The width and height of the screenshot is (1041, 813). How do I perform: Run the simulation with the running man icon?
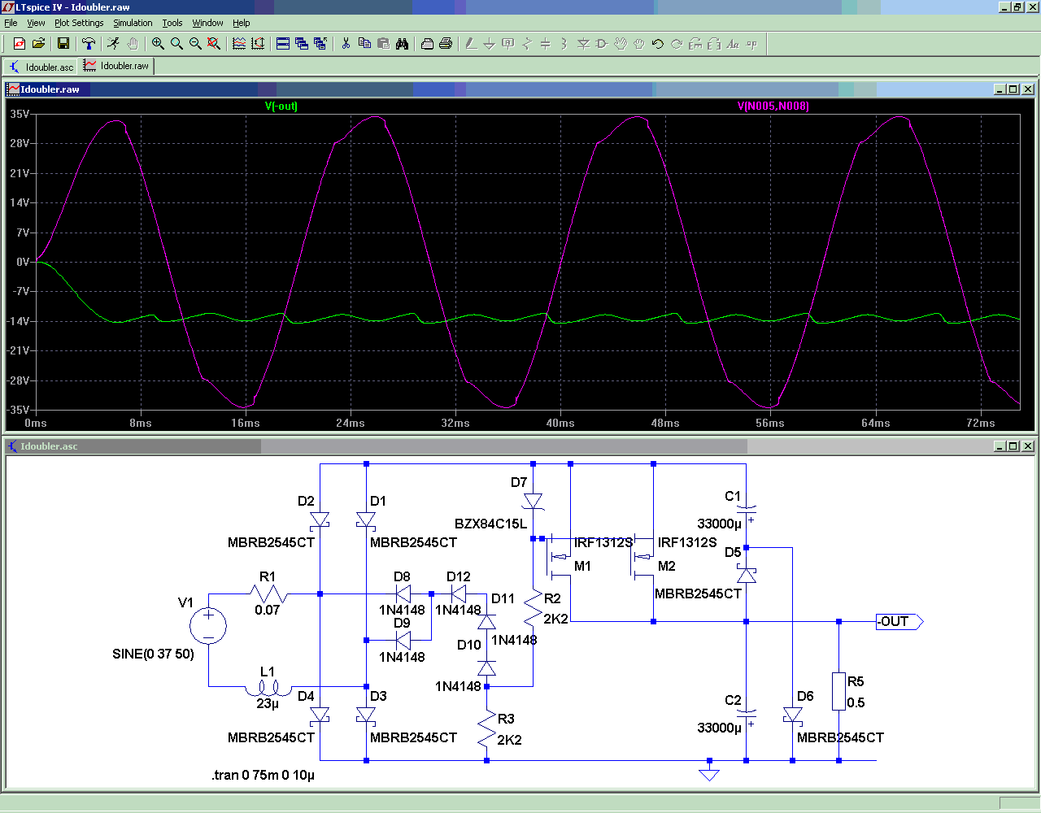[x=114, y=44]
